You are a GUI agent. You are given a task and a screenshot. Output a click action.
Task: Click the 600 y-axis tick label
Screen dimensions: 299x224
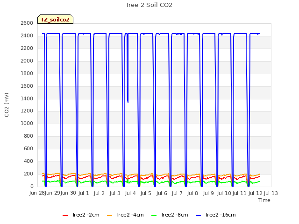(28, 148)
